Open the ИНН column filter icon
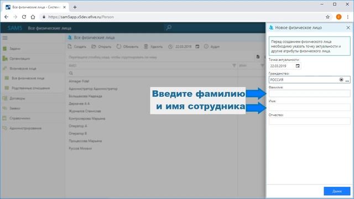The width and height of the screenshot is (354, 199). [262, 65]
